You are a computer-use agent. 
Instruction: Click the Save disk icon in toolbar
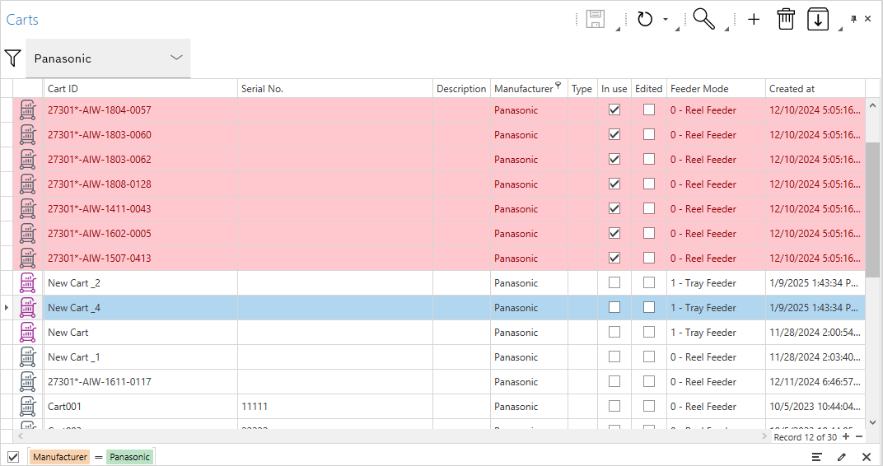596,19
